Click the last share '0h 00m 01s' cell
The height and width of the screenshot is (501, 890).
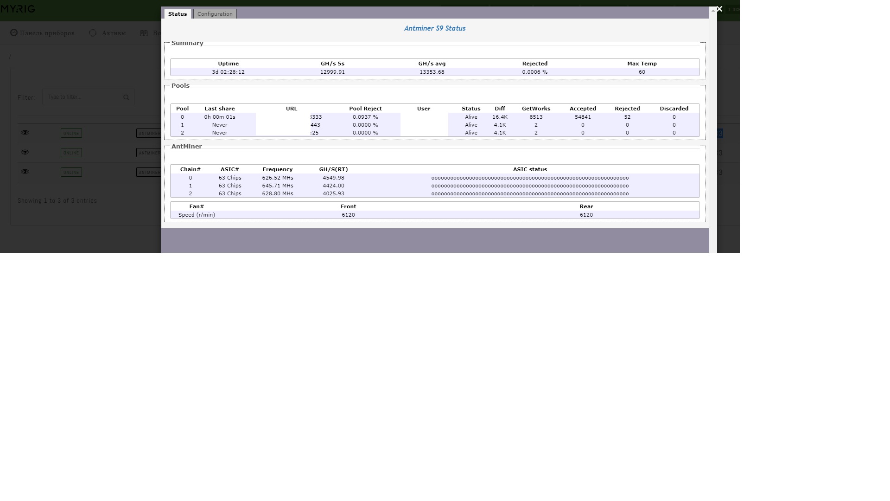[x=220, y=117]
